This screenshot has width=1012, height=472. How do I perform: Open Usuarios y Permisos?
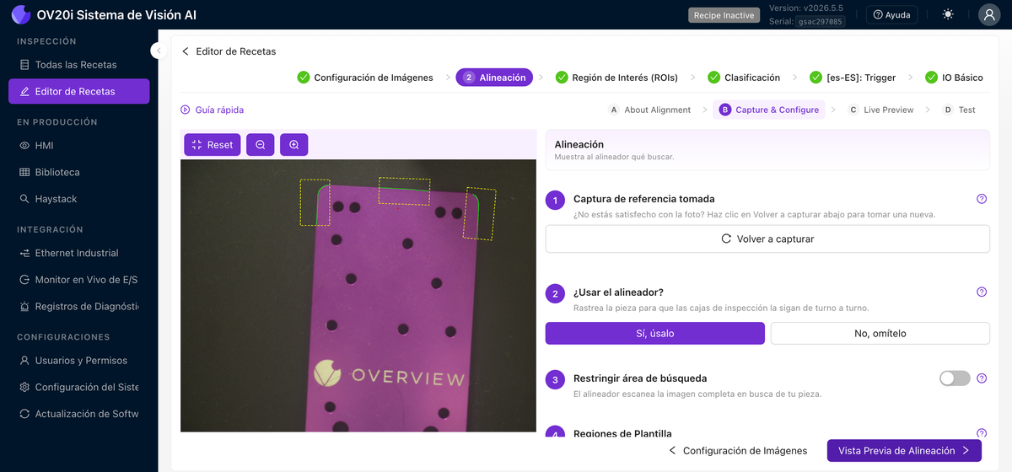pyautogui.click(x=78, y=361)
